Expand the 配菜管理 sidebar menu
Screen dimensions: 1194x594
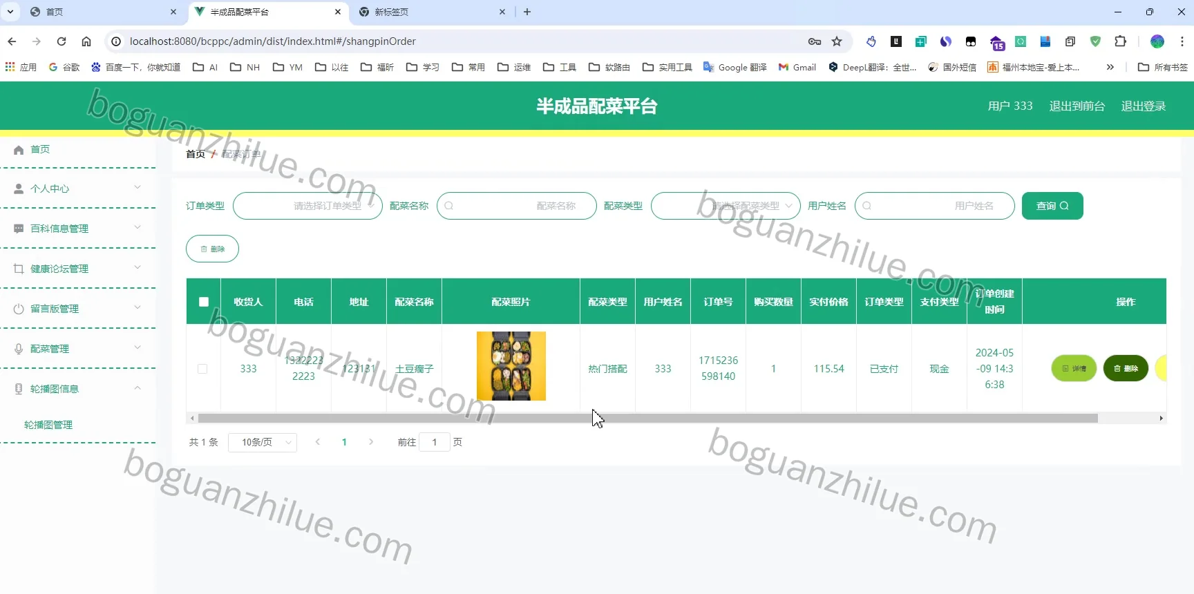pyautogui.click(x=77, y=349)
